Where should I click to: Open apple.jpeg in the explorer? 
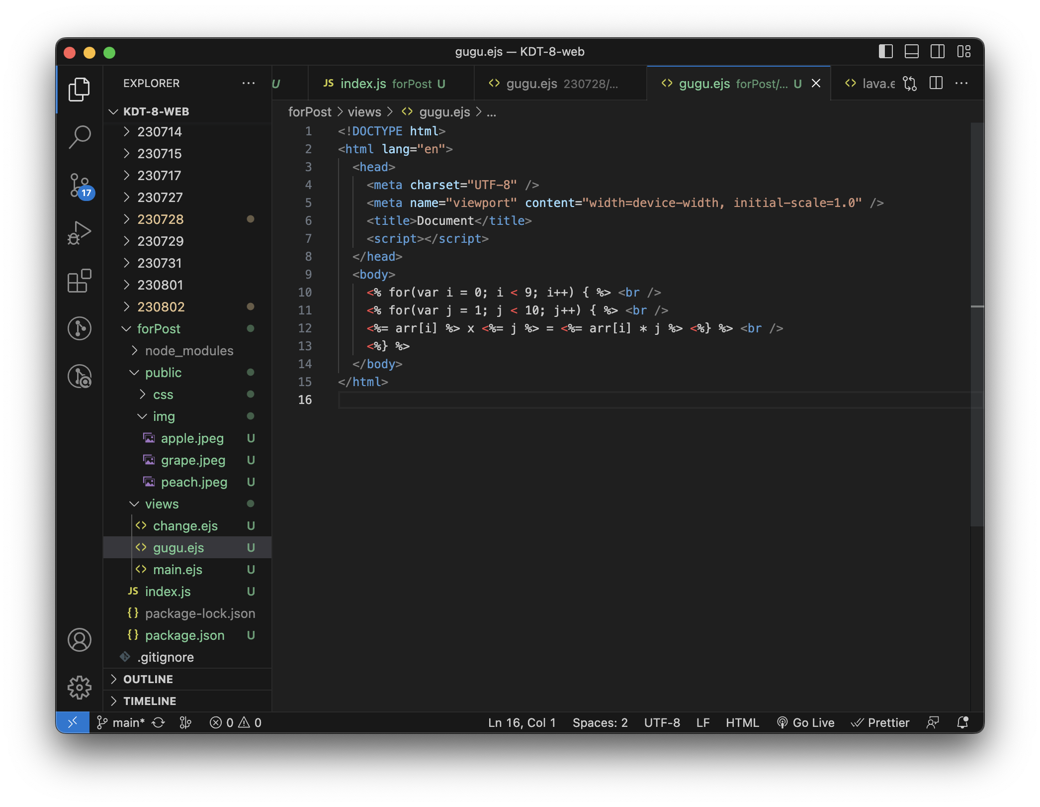pos(187,438)
